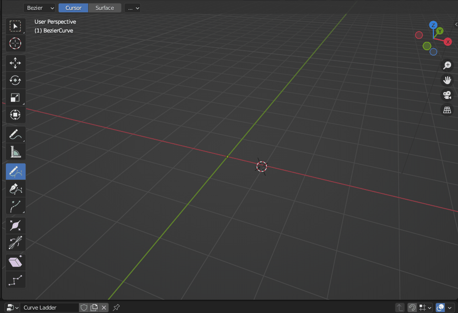
Task: Select the Move tool
Action: (15, 63)
